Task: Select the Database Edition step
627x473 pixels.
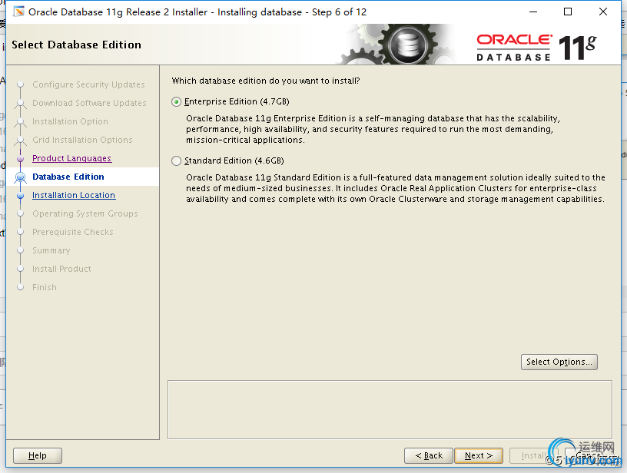Action: pos(68,177)
